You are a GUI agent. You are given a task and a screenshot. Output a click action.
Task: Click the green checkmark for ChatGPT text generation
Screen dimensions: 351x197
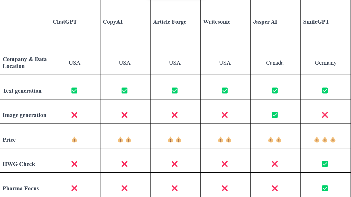pos(74,91)
